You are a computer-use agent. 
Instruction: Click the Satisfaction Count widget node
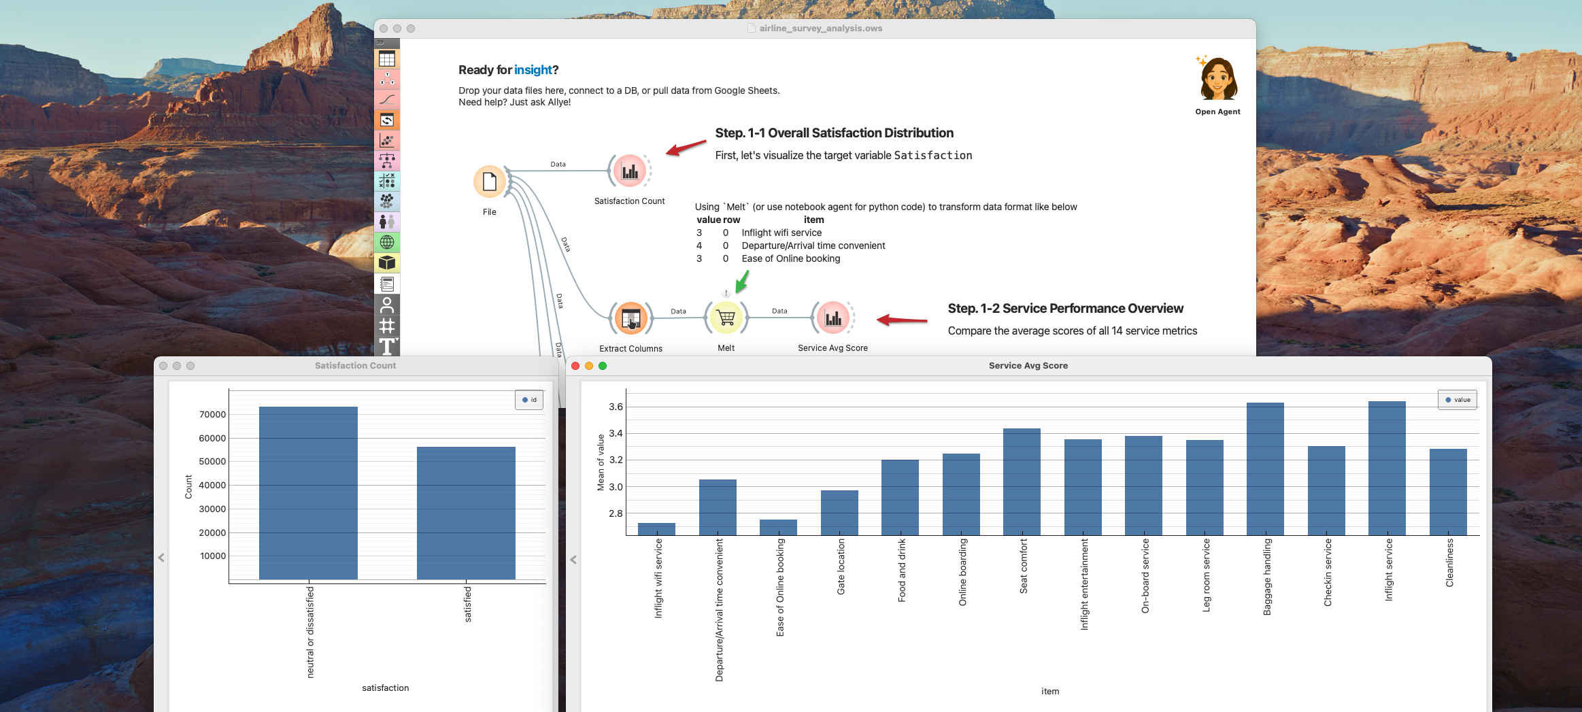(629, 171)
